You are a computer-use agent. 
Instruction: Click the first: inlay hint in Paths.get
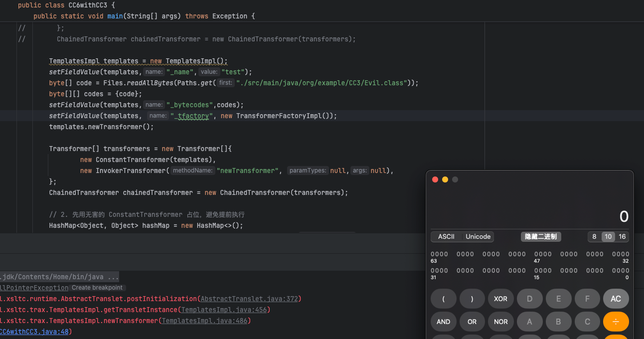pyautogui.click(x=226, y=83)
